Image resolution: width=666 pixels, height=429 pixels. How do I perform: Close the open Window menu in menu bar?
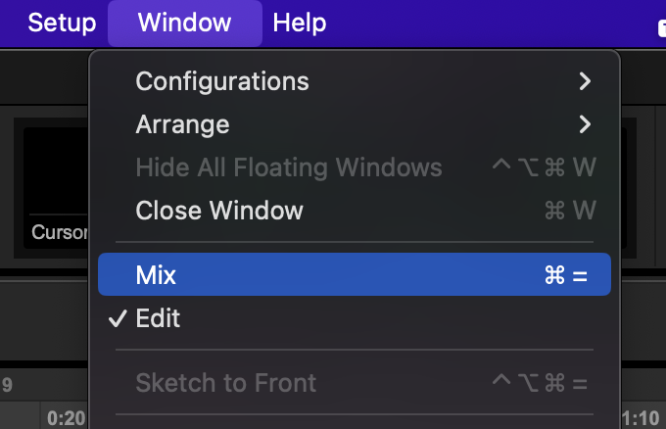click(x=185, y=23)
